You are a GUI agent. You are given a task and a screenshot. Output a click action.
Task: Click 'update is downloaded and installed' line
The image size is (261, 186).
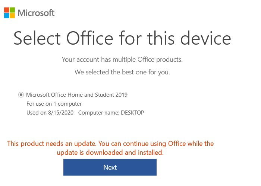point(110,153)
